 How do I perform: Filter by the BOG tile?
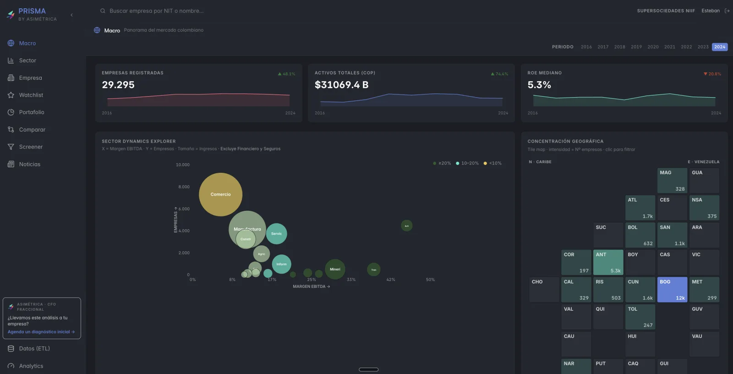coord(672,290)
